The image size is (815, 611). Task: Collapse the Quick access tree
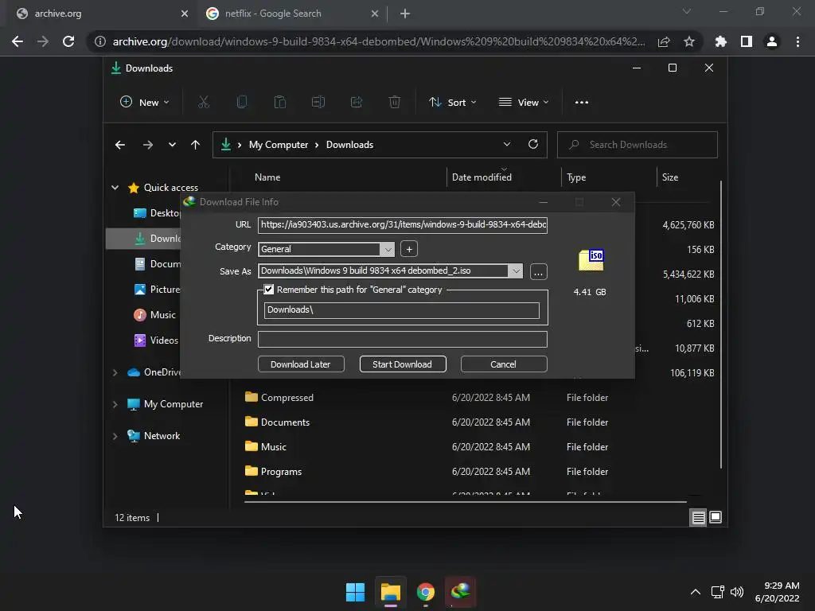click(x=115, y=188)
